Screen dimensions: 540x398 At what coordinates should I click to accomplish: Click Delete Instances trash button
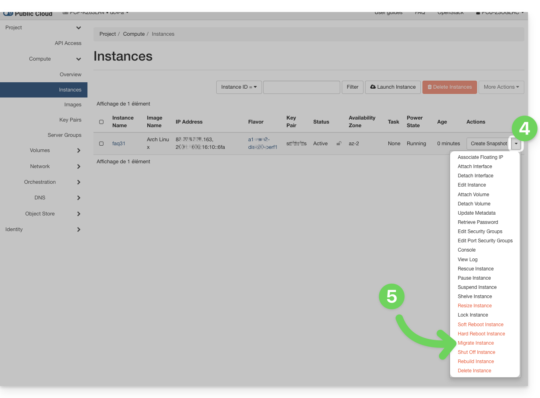[x=449, y=87]
